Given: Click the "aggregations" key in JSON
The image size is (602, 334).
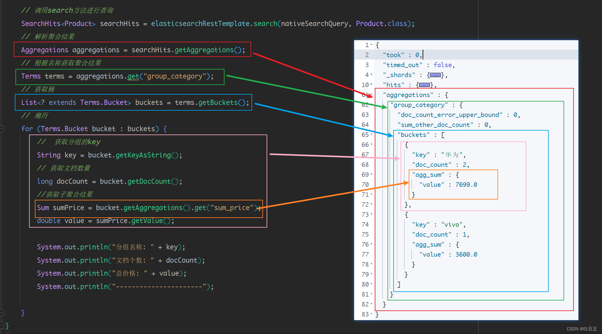Looking at the screenshot, I should click(408, 95).
